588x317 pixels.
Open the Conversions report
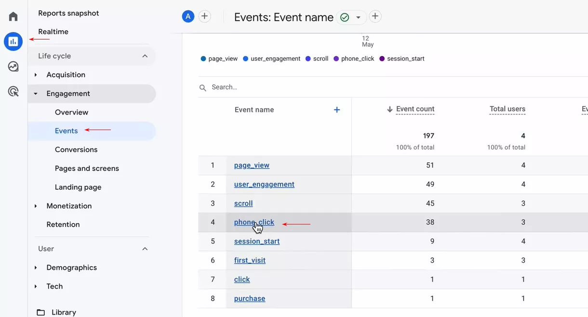click(76, 149)
